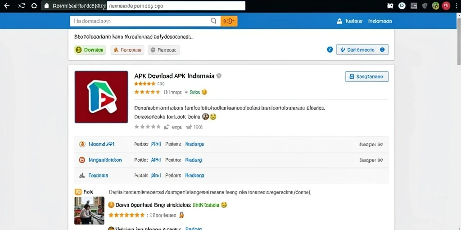
Task: Click the second orange five-star row
Action: coord(147,92)
